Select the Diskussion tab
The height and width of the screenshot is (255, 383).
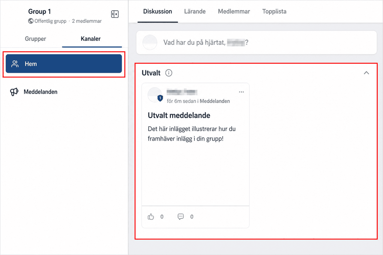tap(158, 12)
